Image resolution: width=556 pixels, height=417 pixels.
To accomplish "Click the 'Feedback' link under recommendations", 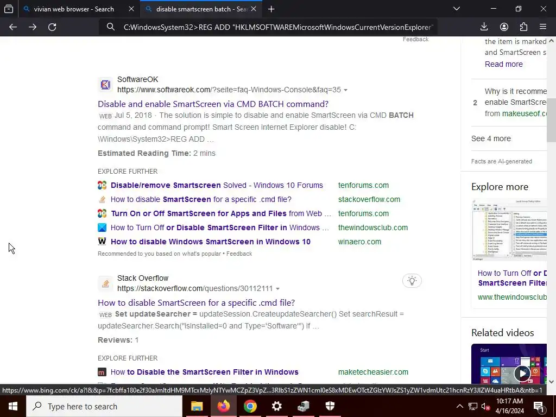I will pyautogui.click(x=239, y=254).
